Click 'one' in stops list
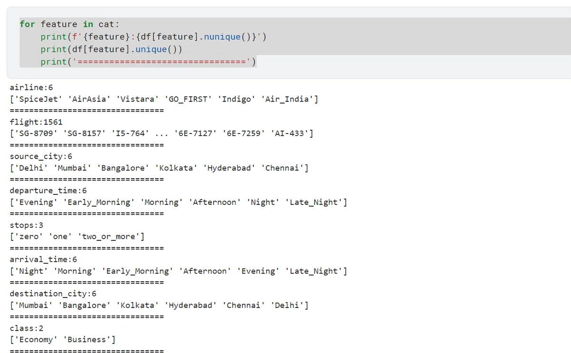 click(60, 237)
